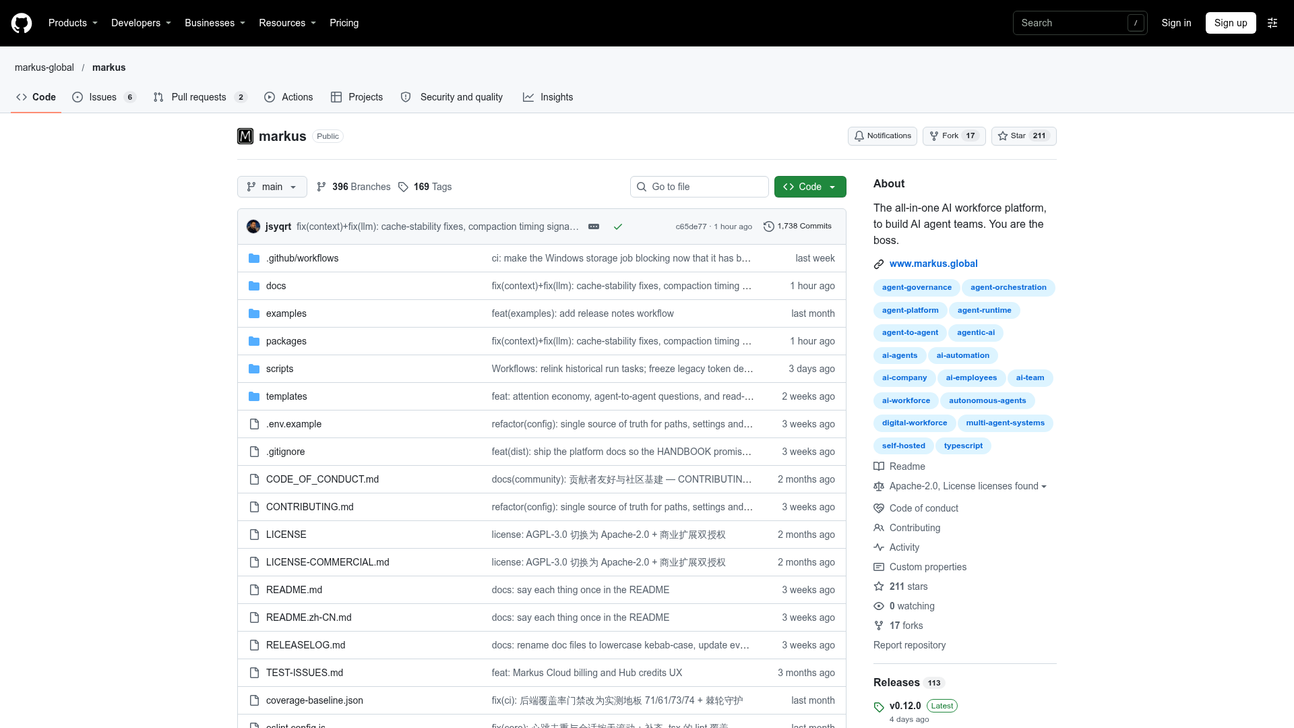Viewport: 1294px width, 728px height.
Task: Click the link icon beside www.markus.global
Action: (879, 264)
